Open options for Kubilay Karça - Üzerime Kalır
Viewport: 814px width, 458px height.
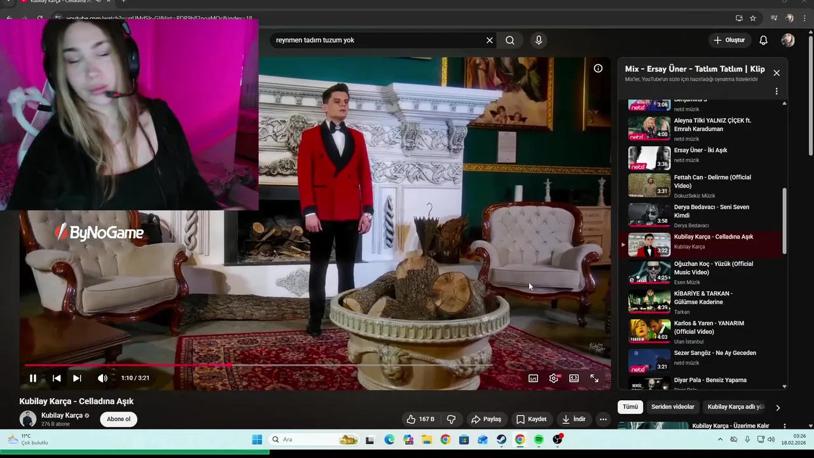point(784,426)
